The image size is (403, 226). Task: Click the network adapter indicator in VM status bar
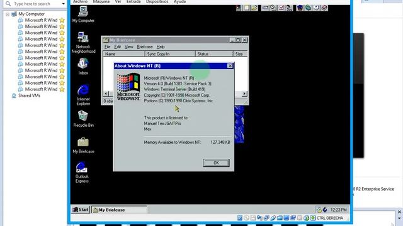[x=266, y=218]
